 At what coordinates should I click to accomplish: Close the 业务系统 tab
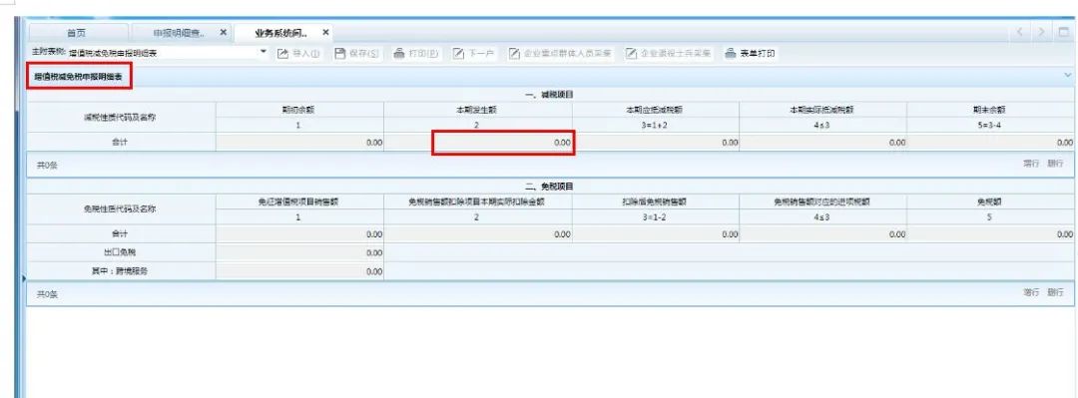[325, 32]
